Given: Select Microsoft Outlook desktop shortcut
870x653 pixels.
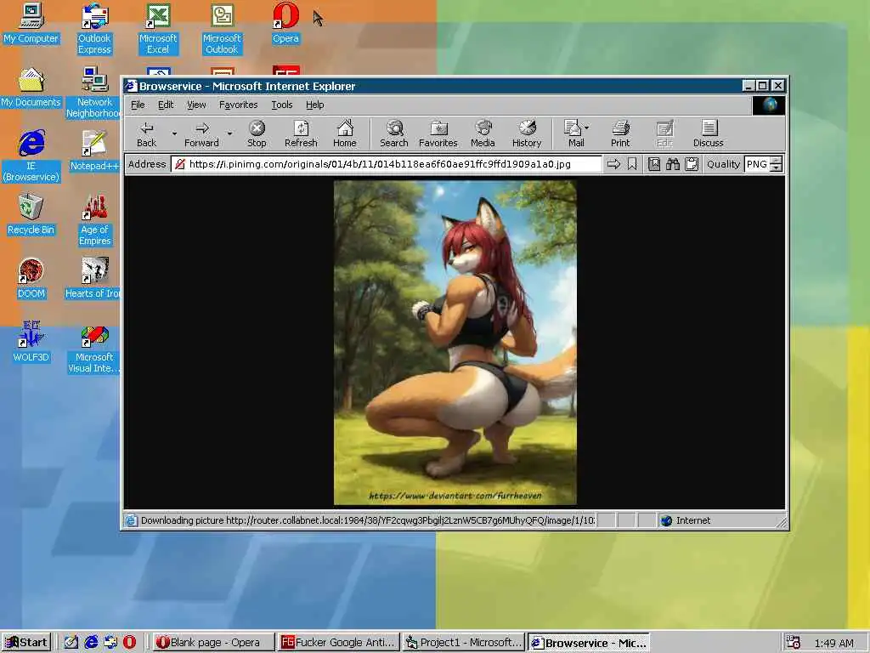Looking at the screenshot, I should (x=222, y=29).
